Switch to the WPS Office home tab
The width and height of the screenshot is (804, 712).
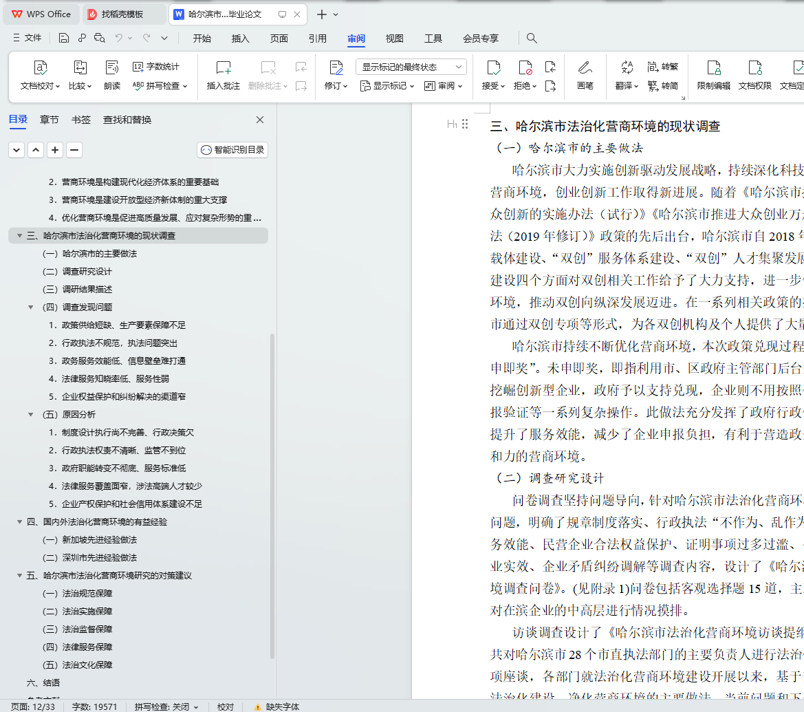[42, 14]
